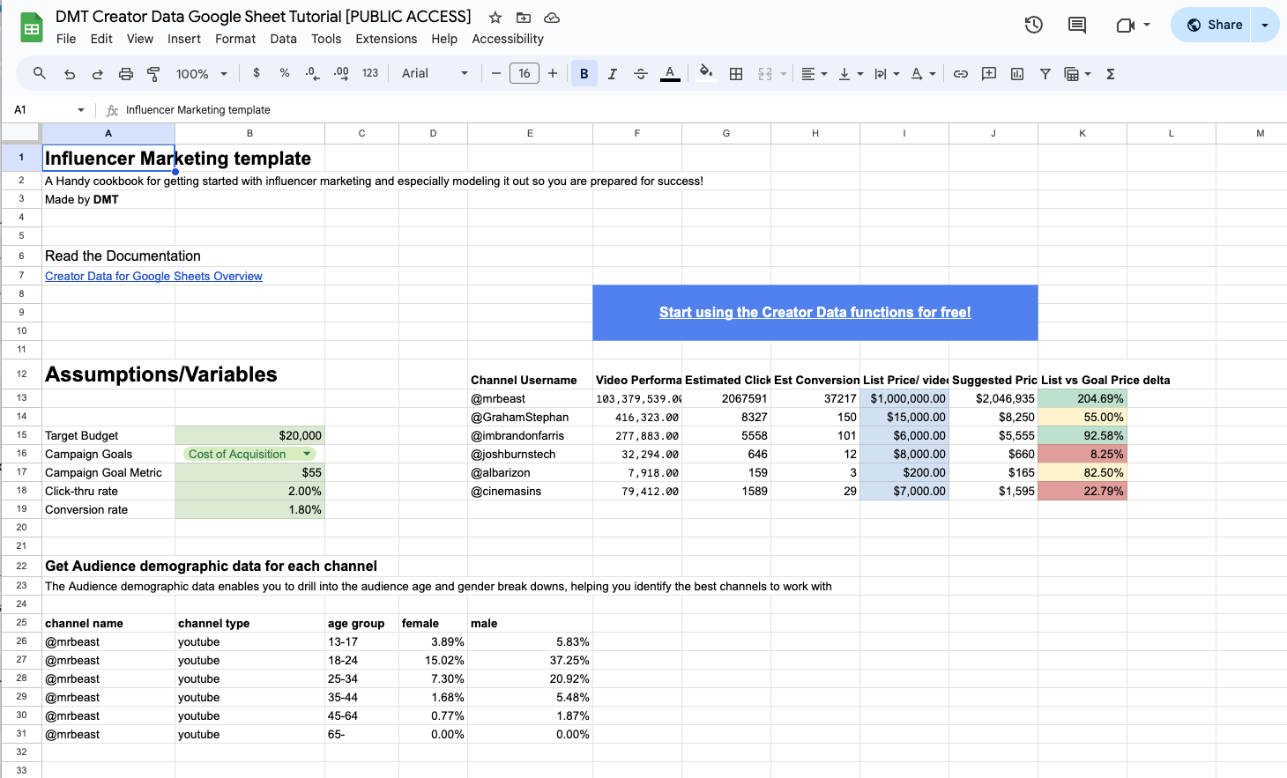Click Start using the Creator Data functions link
The image size is (1287, 778).
815,312
